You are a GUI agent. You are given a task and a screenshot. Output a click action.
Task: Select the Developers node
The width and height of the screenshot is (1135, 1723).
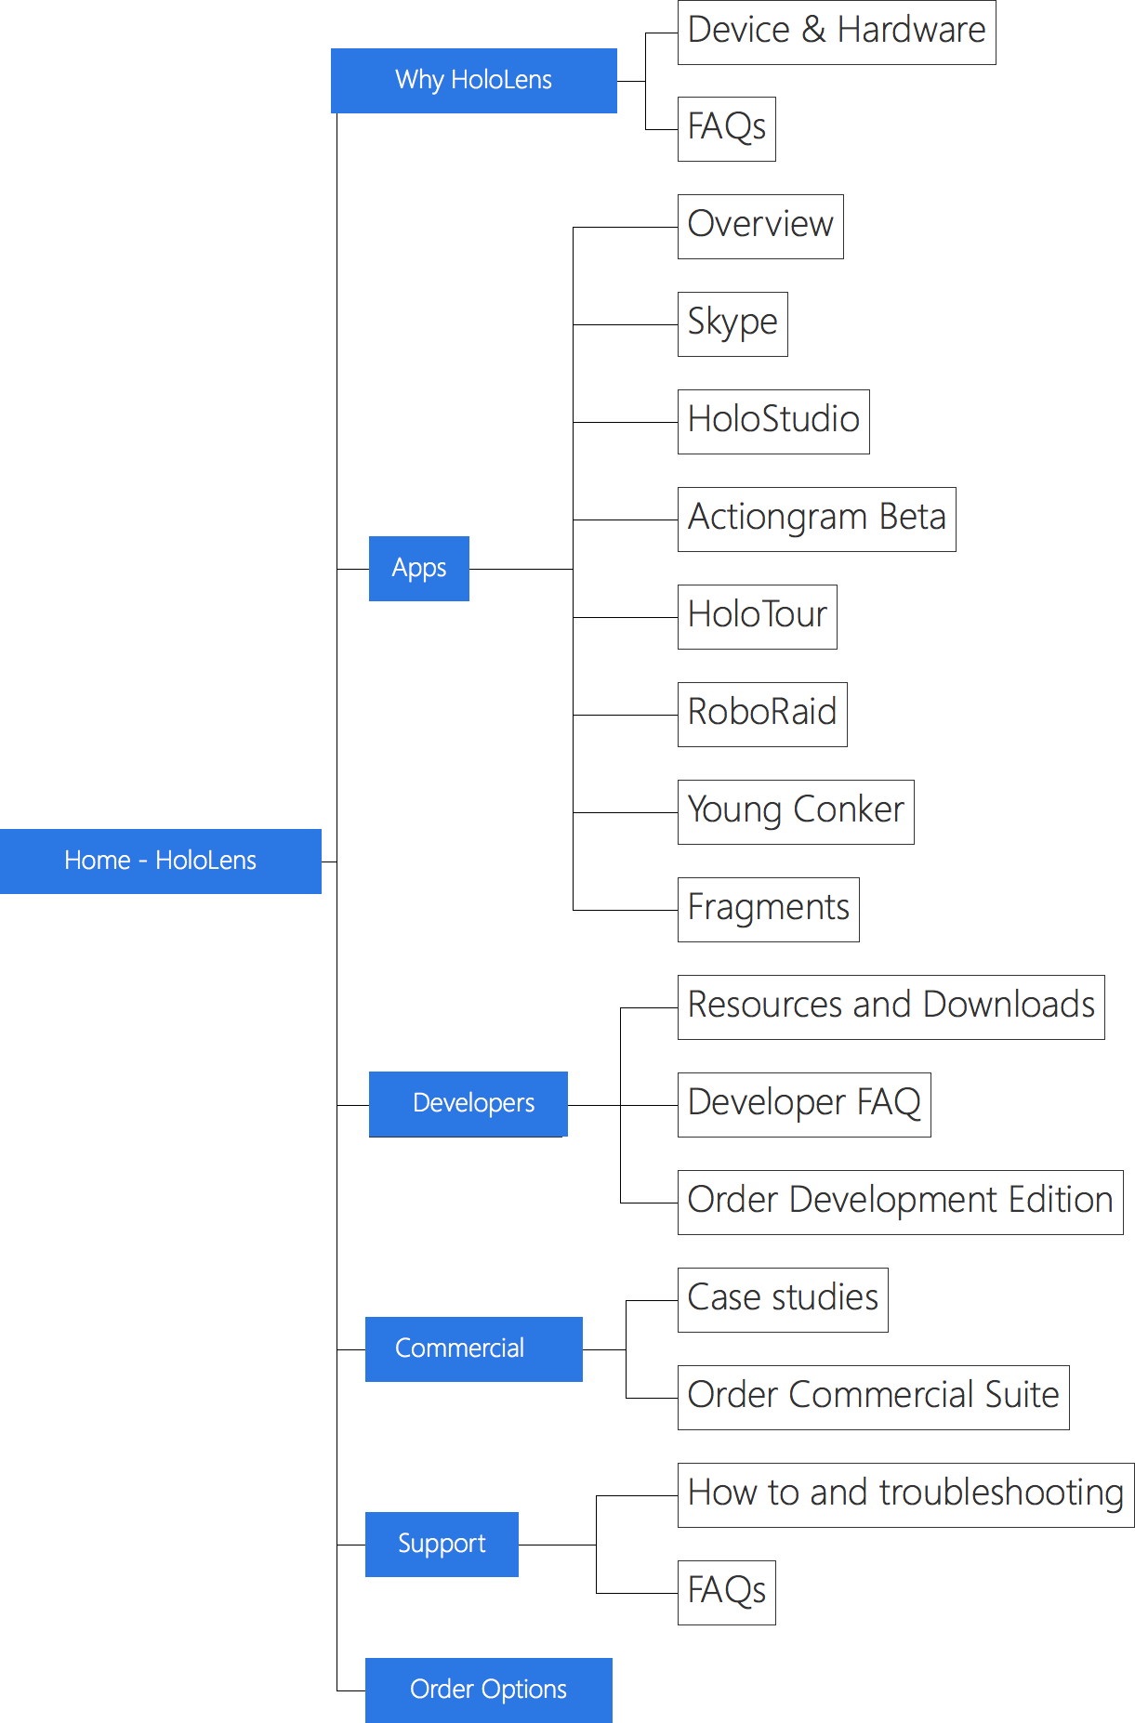point(468,1104)
